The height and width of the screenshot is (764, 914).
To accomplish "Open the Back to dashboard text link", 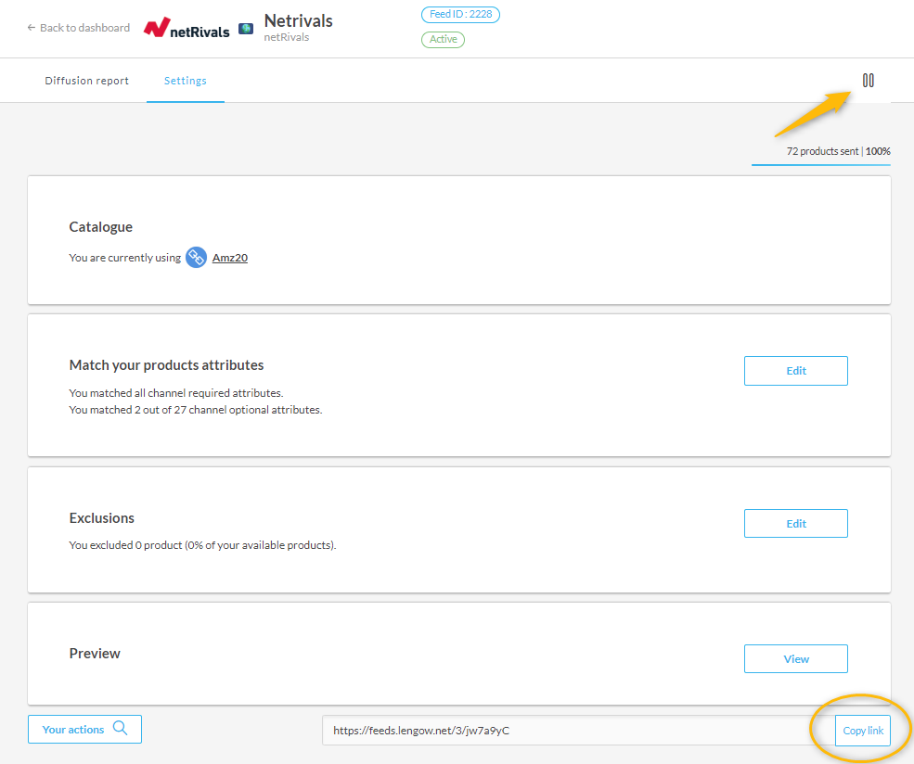I will pyautogui.click(x=84, y=28).
